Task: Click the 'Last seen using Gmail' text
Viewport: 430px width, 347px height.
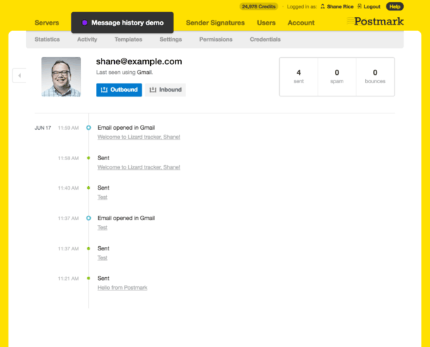Action: point(125,73)
